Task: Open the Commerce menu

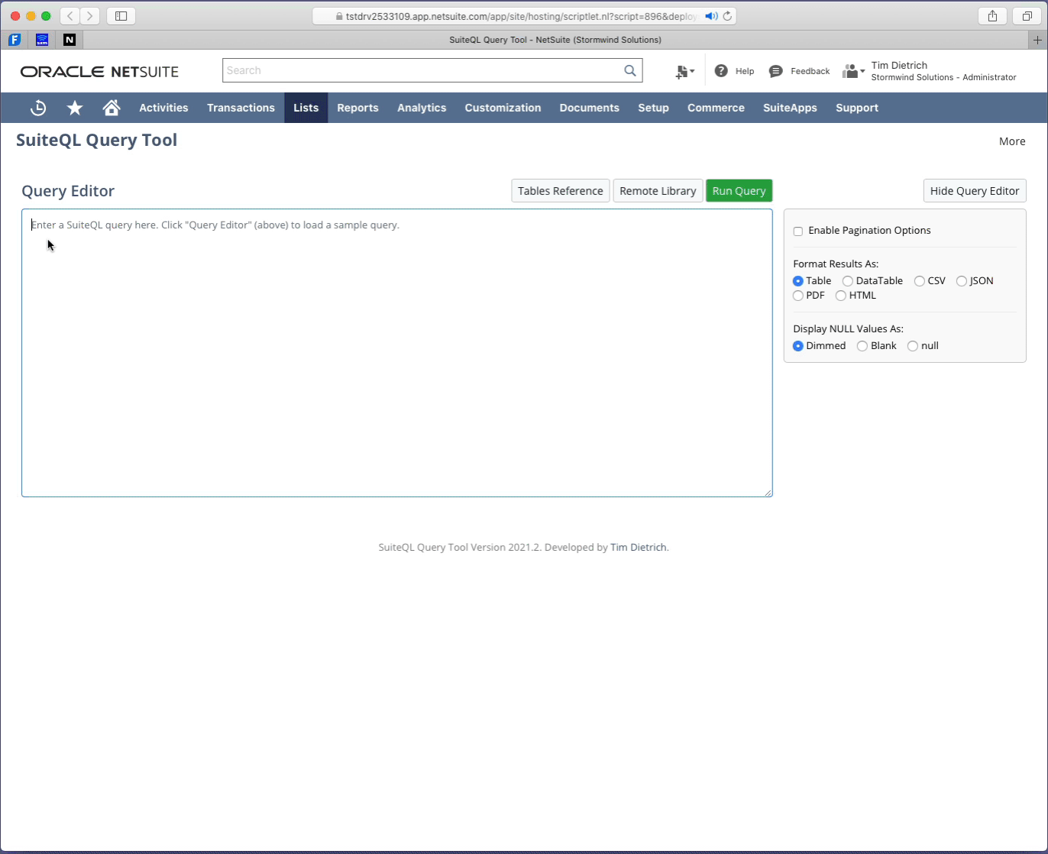Action: (716, 108)
